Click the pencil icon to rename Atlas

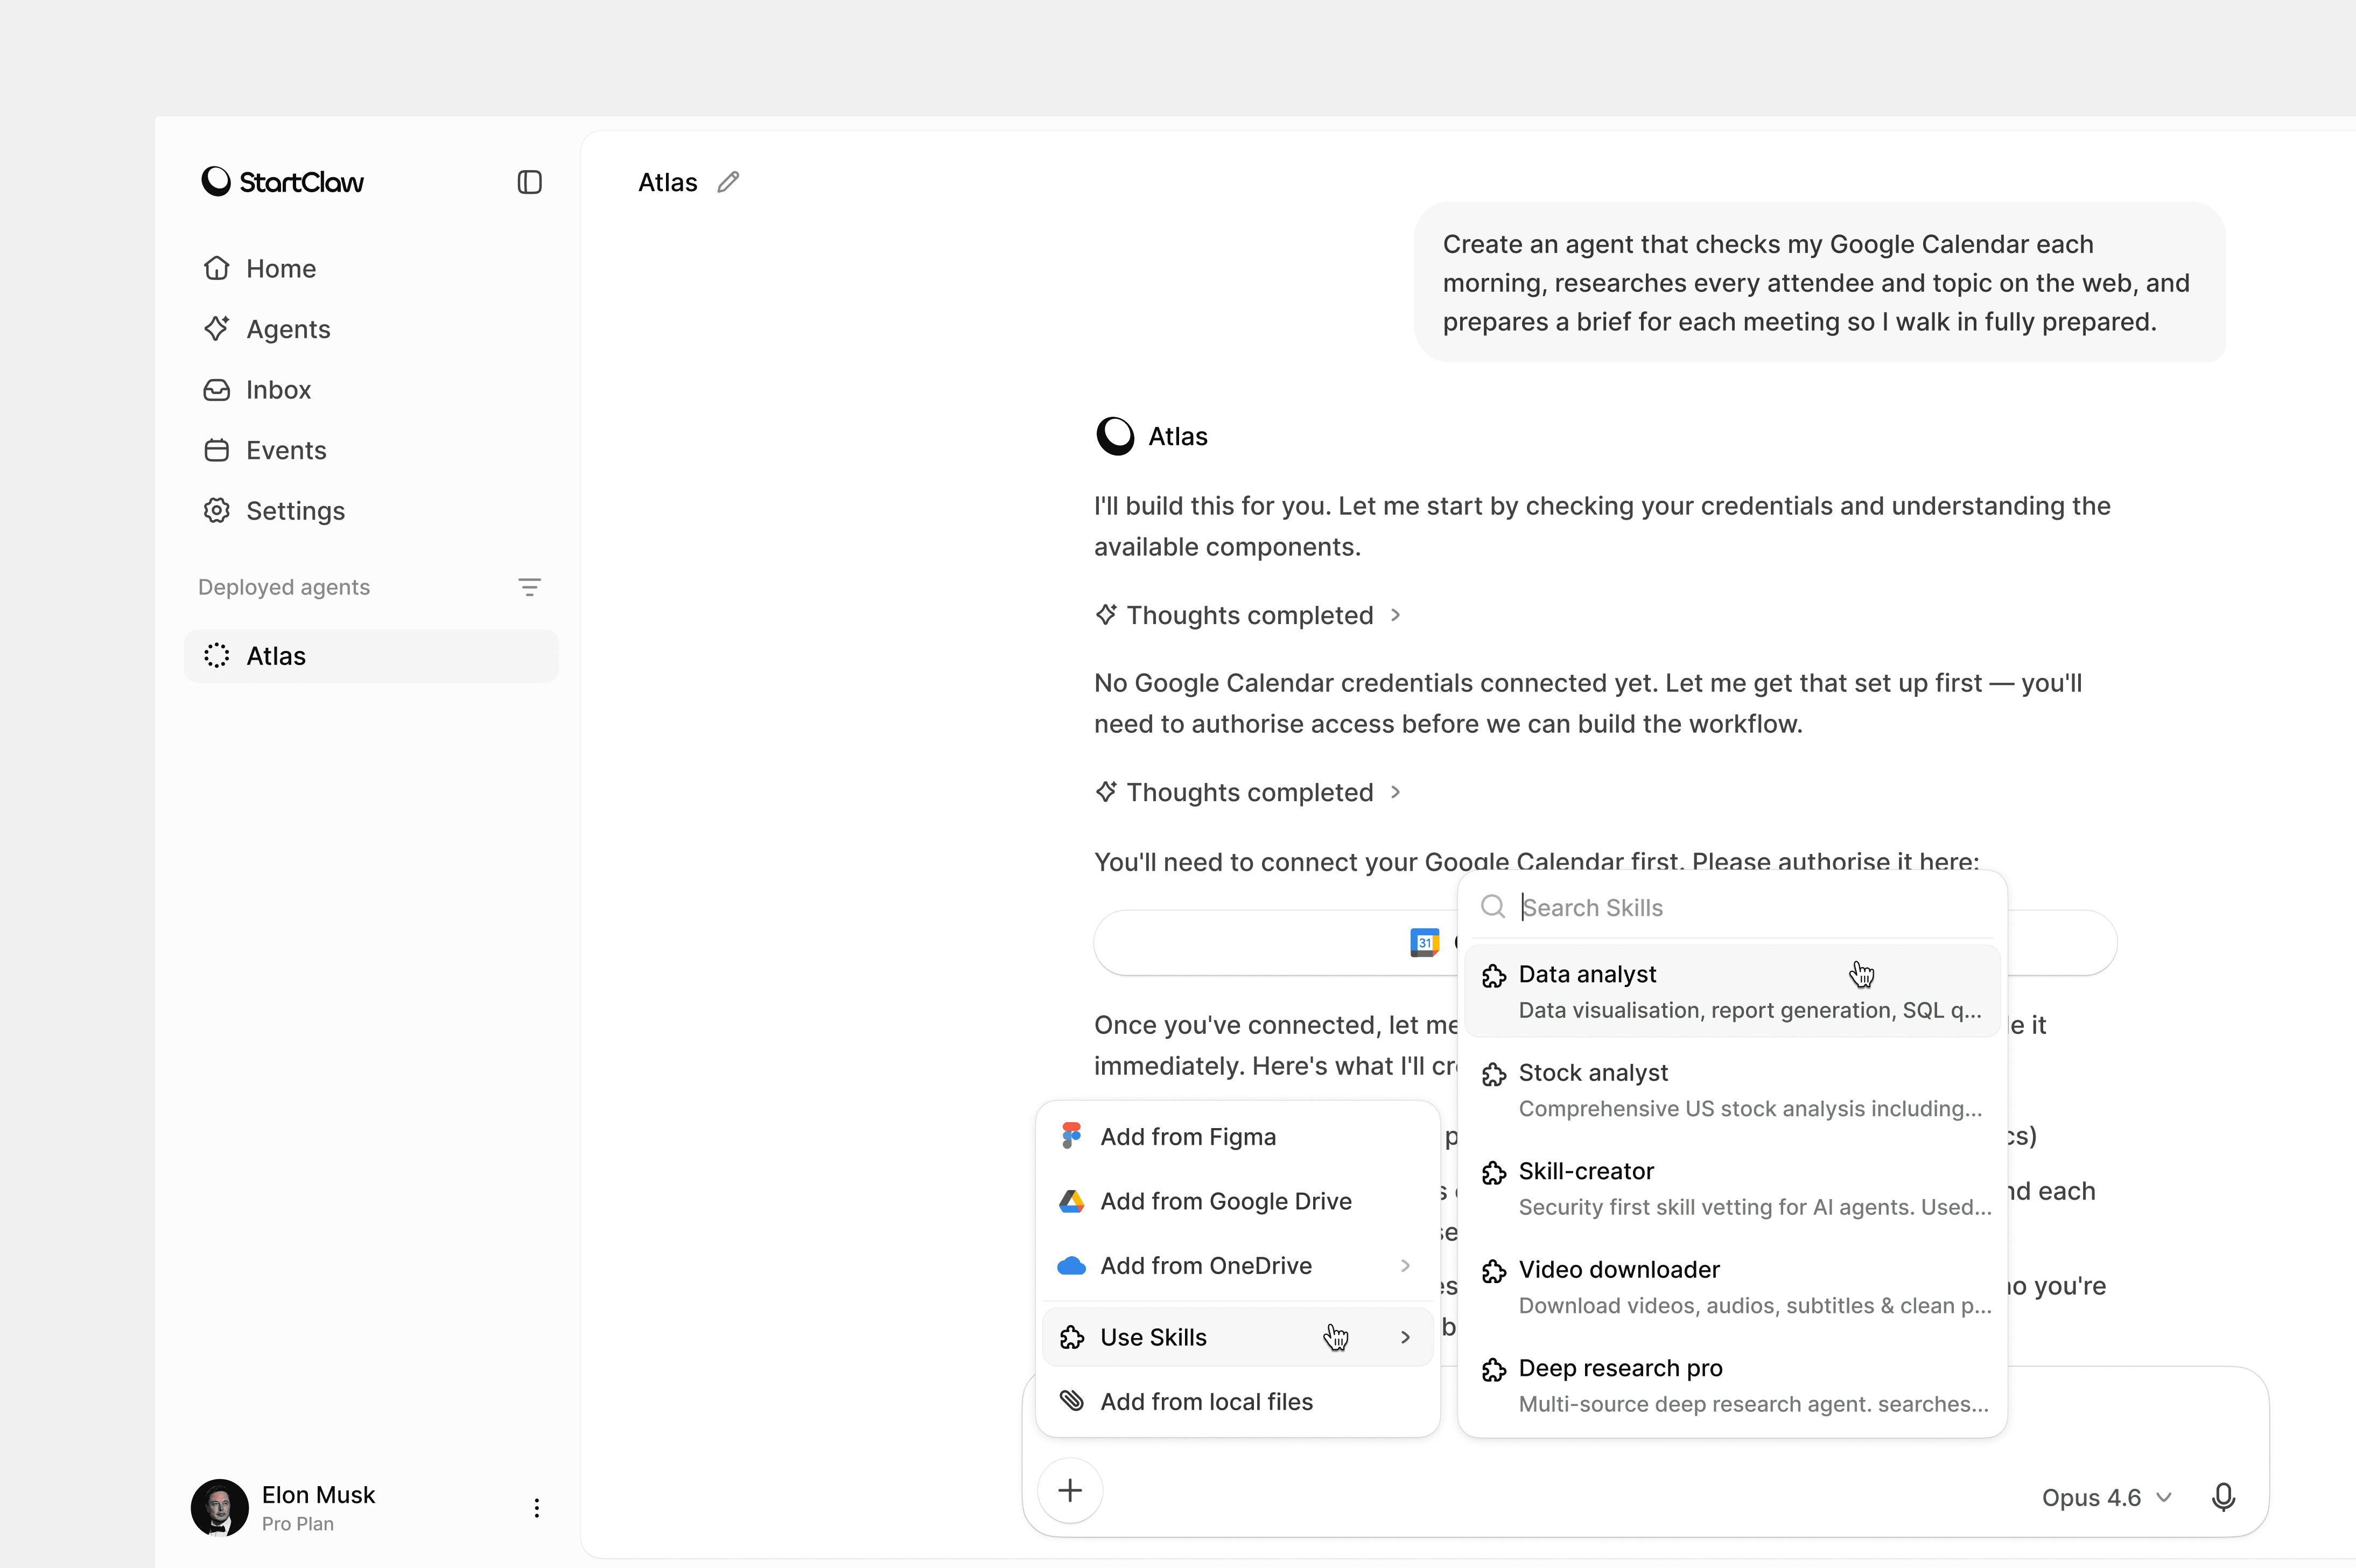coord(728,182)
